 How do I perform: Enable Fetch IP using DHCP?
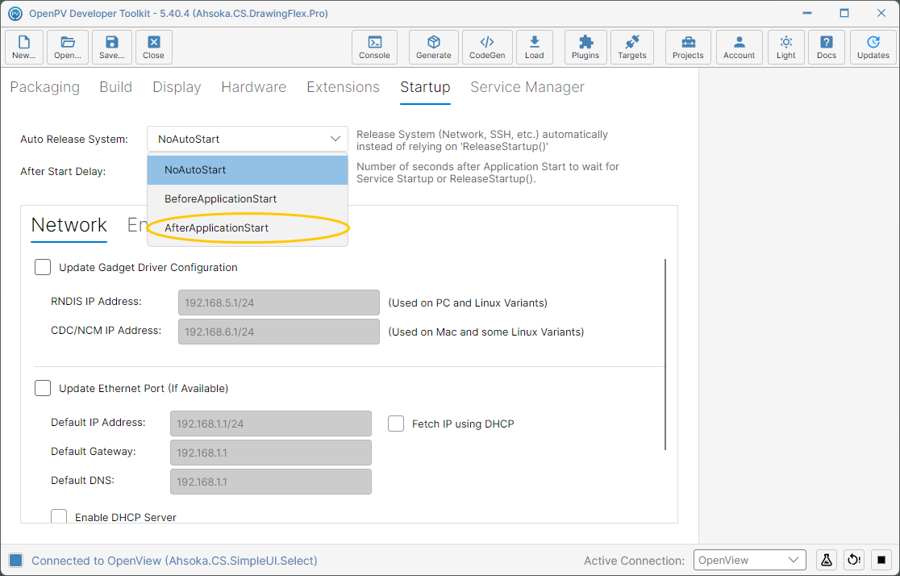click(396, 424)
